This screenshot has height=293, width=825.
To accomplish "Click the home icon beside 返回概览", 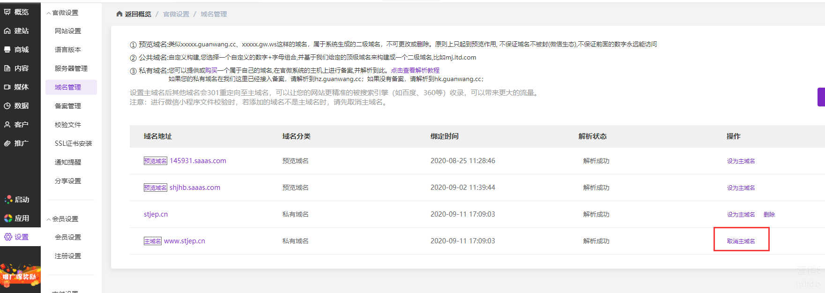I will (x=119, y=14).
